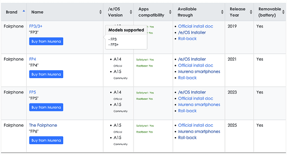Open the FP3/3+ device link
Image resolution: width=287 pixels, height=155 pixels.
tap(36, 26)
